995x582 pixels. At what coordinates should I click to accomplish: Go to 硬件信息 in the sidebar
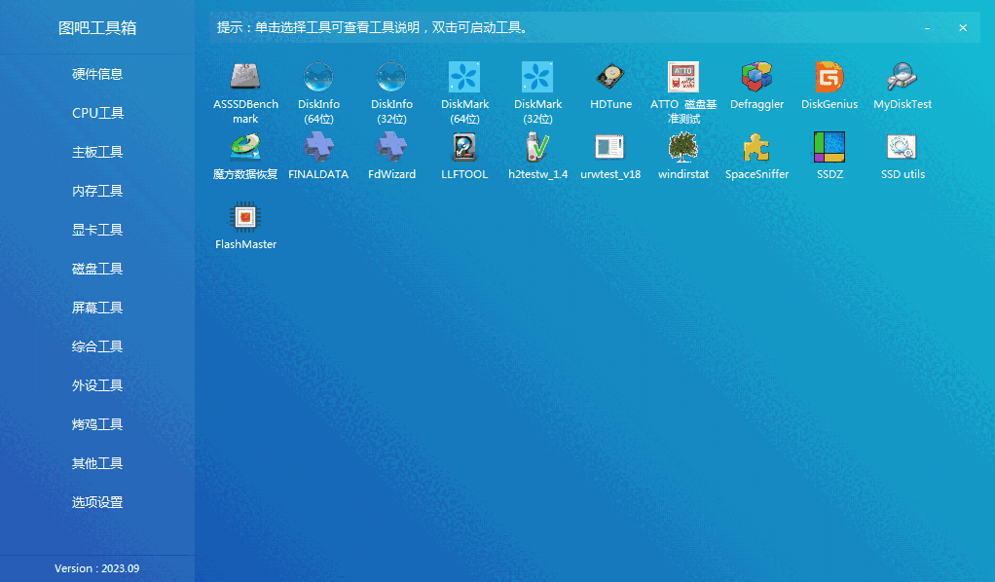click(x=97, y=73)
